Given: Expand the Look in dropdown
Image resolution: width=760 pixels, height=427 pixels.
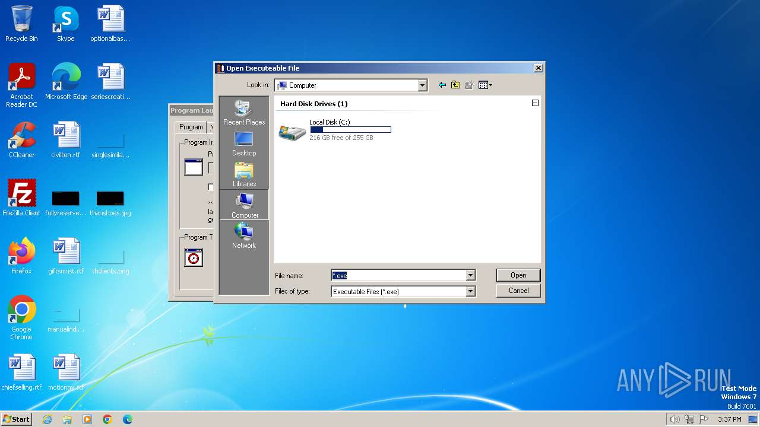Looking at the screenshot, I should click(422, 85).
